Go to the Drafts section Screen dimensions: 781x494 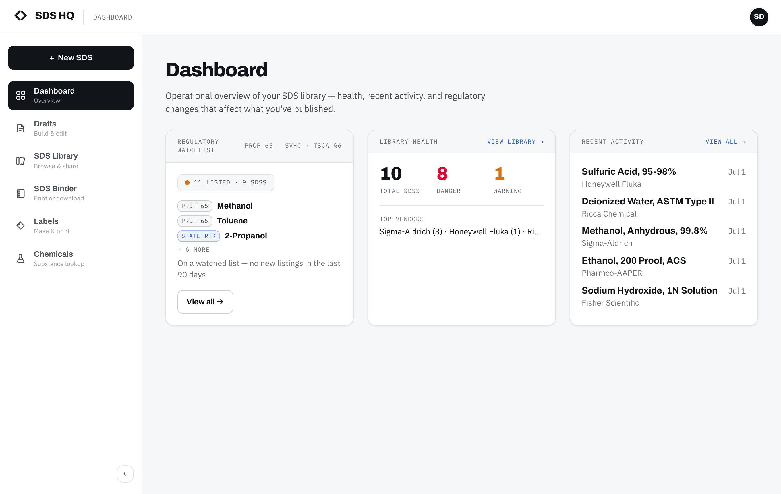71,128
